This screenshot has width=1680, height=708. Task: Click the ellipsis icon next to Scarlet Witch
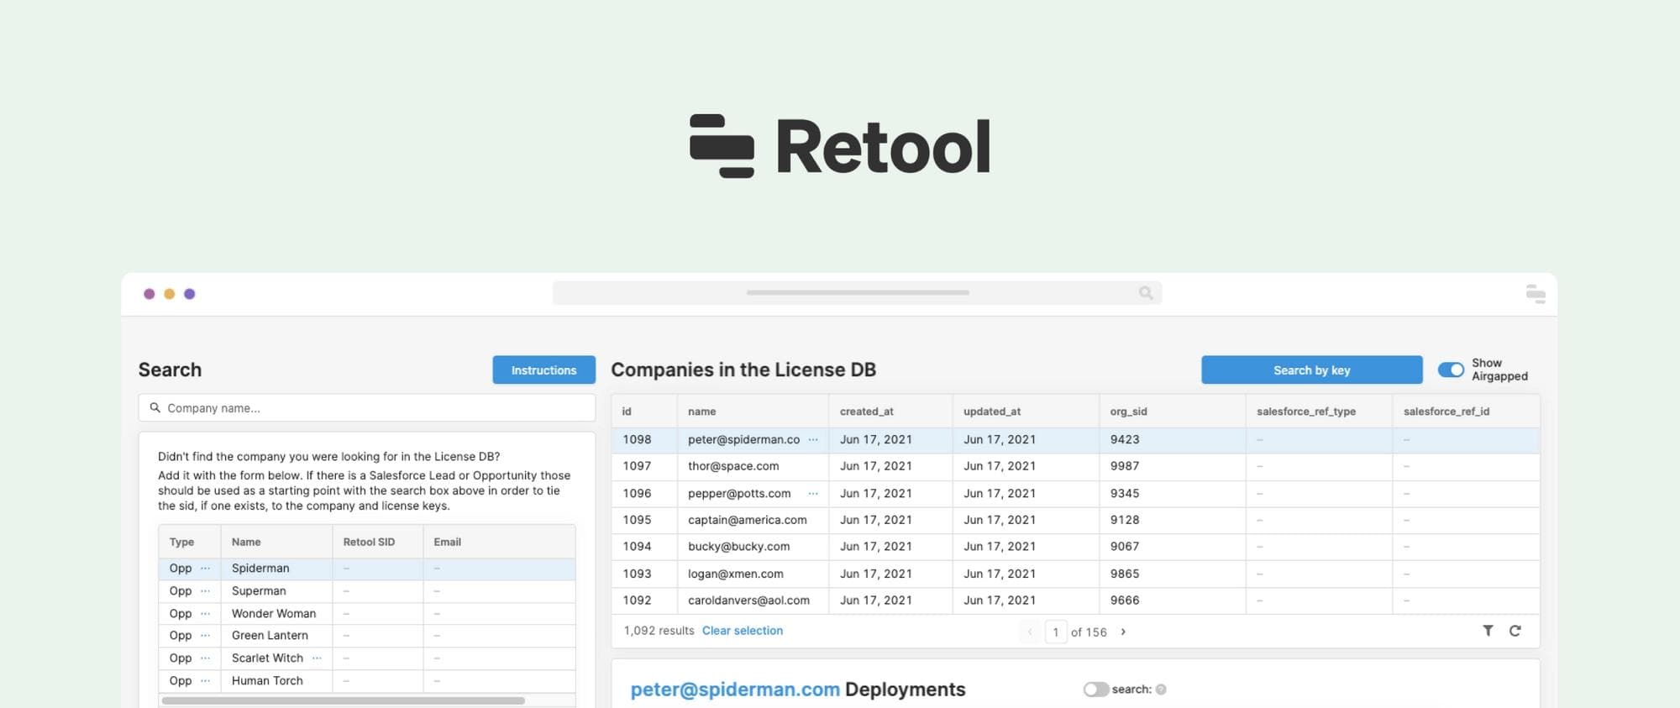click(x=317, y=658)
